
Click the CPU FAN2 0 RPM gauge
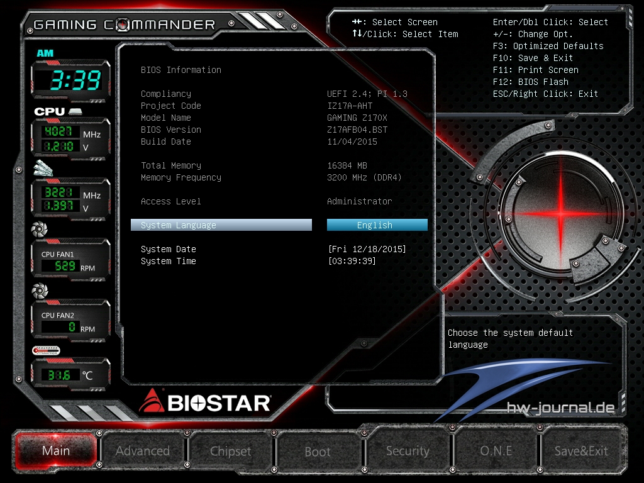(70, 321)
